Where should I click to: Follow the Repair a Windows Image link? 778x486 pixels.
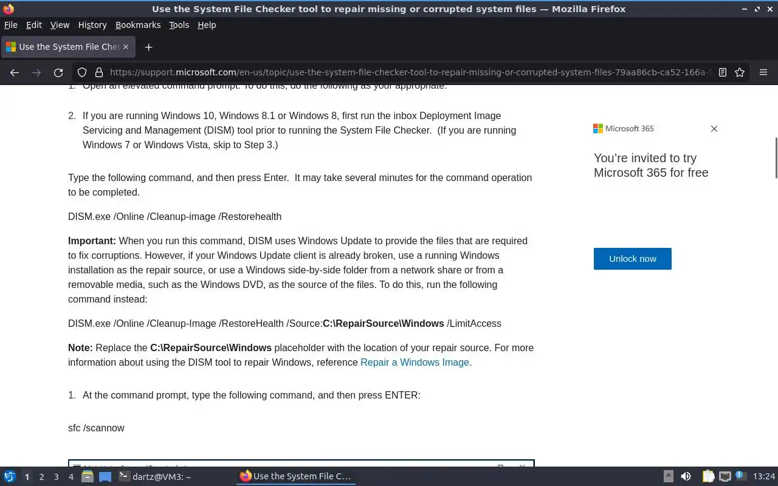point(415,362)
